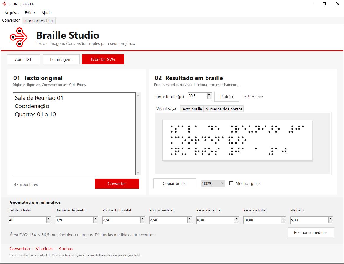The width and height of the screenshot is (344, 264).
Task: Open the Ajuda menu
Action: 47,13
